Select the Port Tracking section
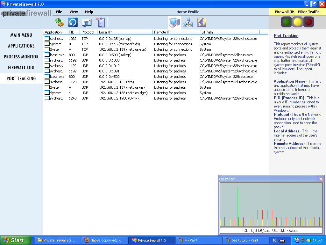Viewport: 326px width, 245px height. tap(21, 78)
